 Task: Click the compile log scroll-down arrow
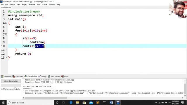click(x=185, y=95)
